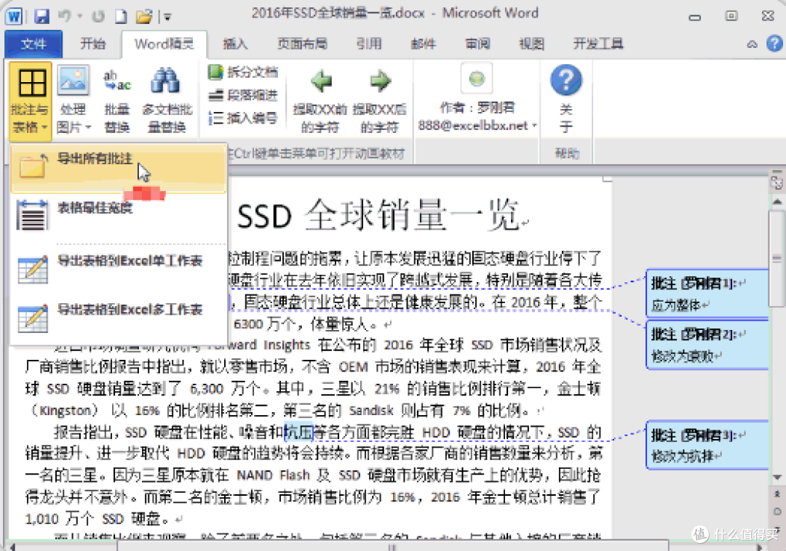This screenshot has height=551, width=786.
Task: Collapse the ribbon with the caret icon
Action: [753, 44]
